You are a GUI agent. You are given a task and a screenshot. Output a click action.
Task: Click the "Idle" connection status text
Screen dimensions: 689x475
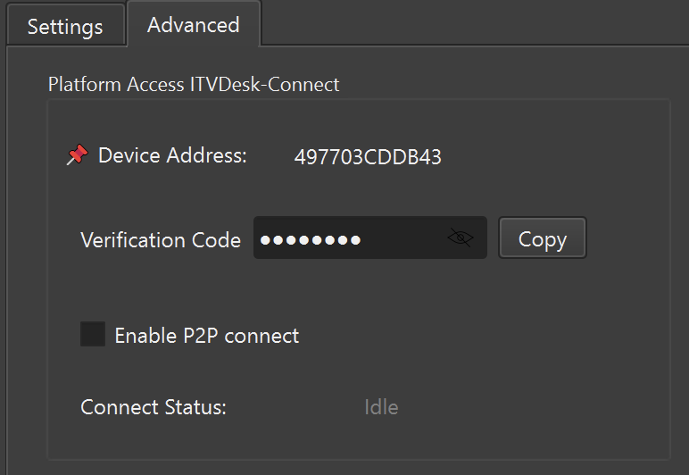point(381,408)
